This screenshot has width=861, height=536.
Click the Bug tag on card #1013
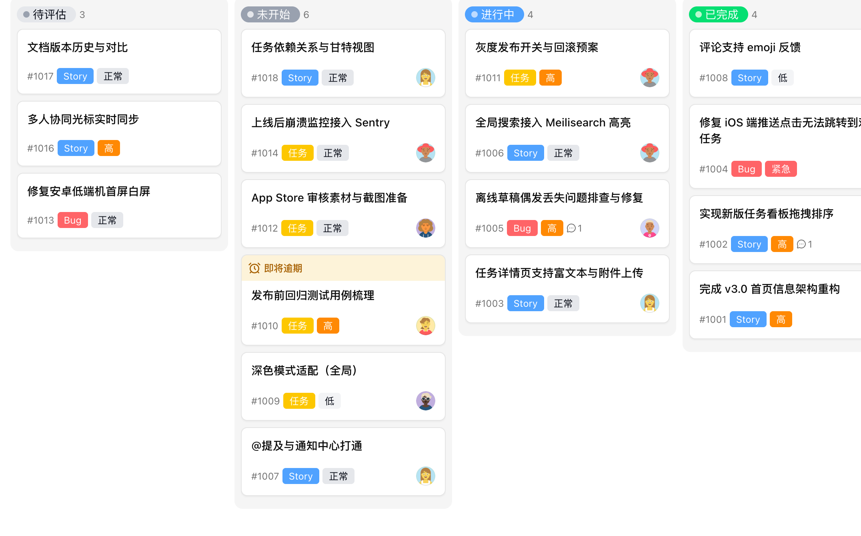click(73, 220)
